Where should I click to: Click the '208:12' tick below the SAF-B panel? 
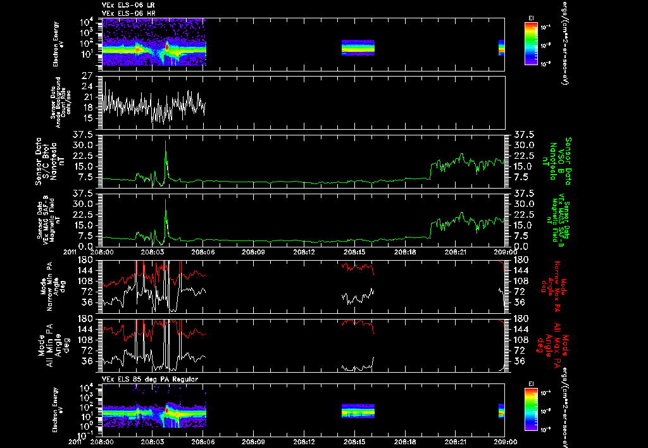(x=304, y=252)
